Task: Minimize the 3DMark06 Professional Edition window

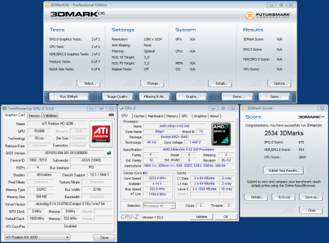Action: (271, 5)
